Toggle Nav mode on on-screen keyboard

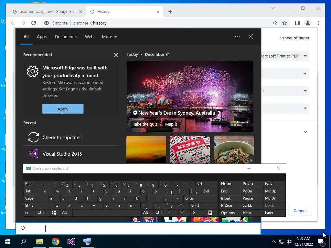coord(274,184)
